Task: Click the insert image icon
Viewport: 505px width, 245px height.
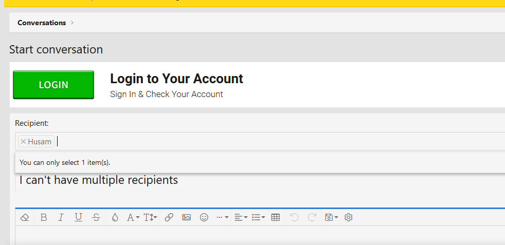Action: pos(186,218)
